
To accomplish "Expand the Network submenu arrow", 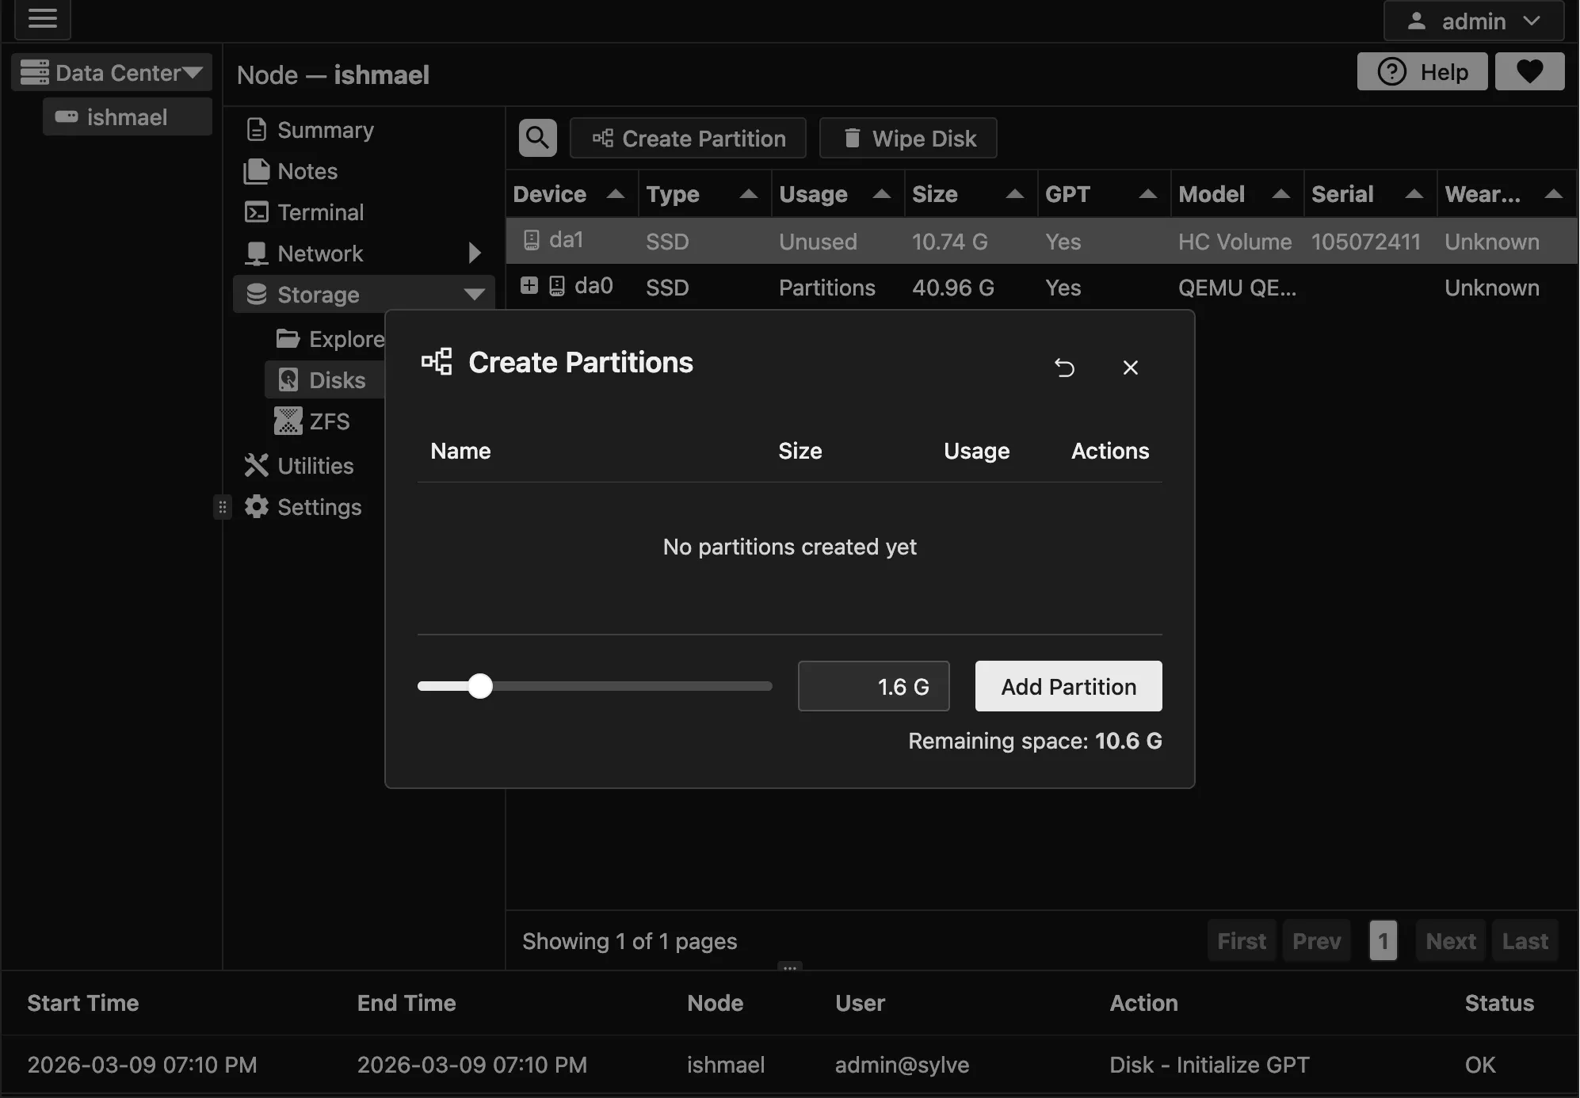I will click(x=474, y=254).
